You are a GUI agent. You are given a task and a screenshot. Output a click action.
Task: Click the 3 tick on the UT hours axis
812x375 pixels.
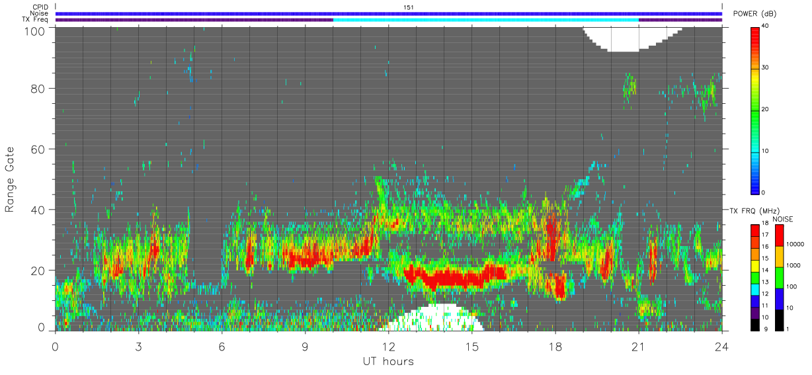[x=138, y=346]
